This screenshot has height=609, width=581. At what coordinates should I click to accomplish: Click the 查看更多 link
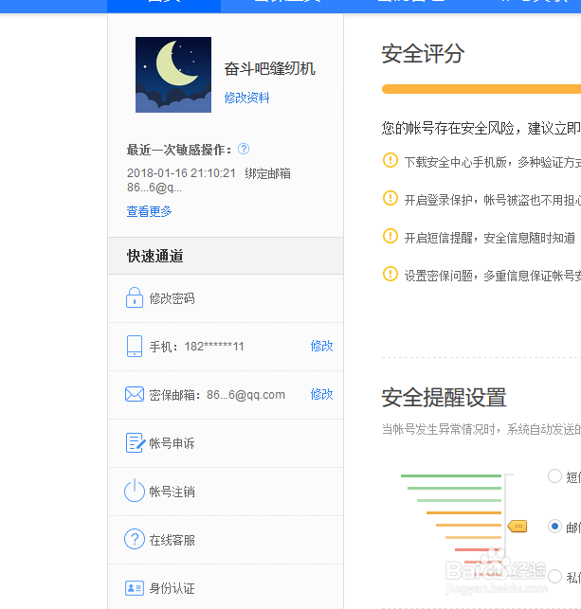(x=150, y=211)
